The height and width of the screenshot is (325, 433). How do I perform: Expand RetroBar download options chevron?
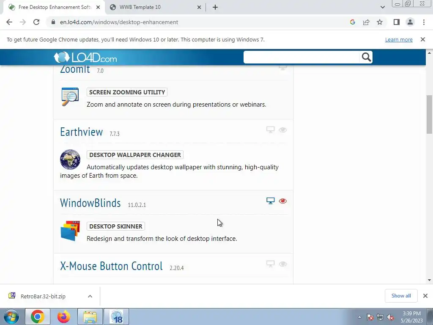pos(90,296)
